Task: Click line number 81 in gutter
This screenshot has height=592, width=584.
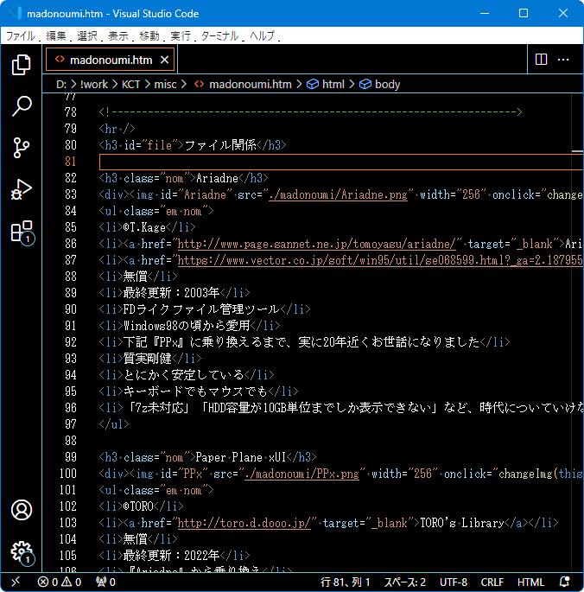Action: click(x=70, y=162)
